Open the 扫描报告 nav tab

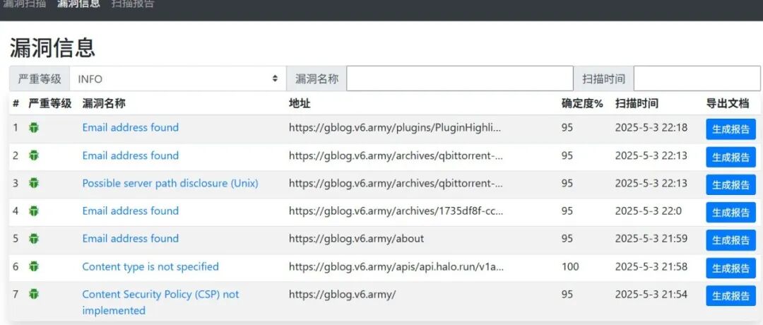coord(133,4)
